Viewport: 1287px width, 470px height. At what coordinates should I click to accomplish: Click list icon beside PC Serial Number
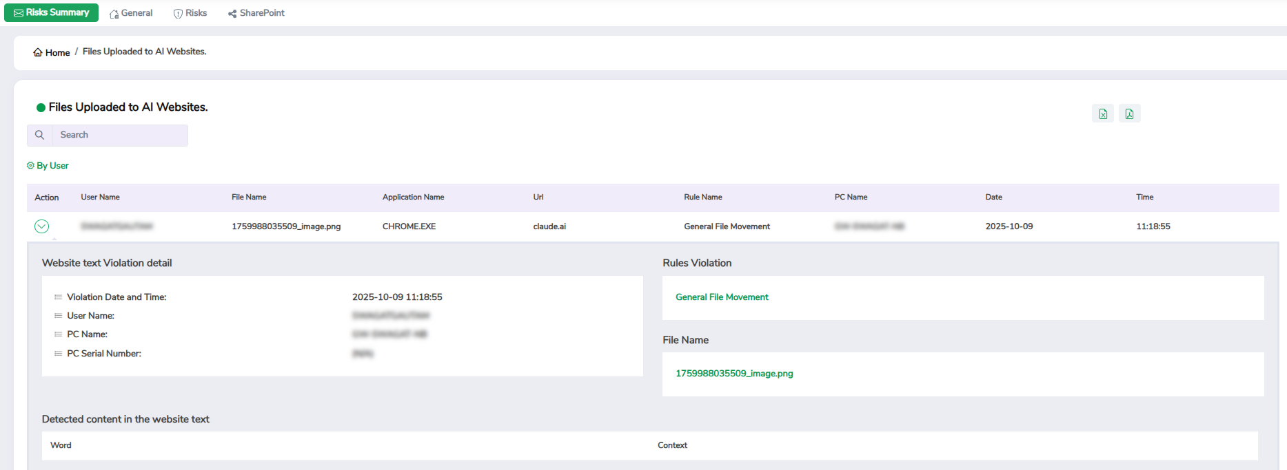(x=58, y=354)
